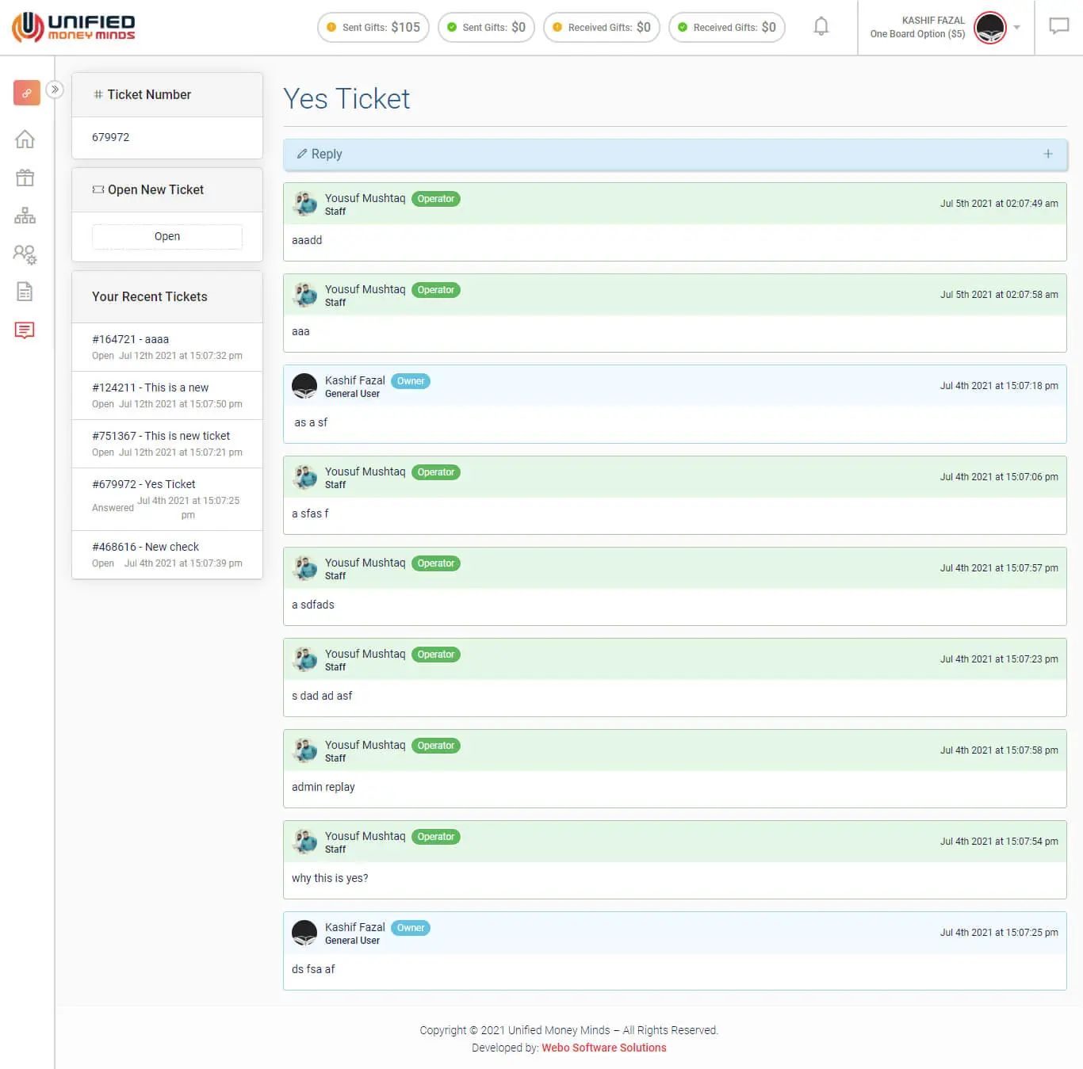Image resolution: width=1083 pixels, height=1069 pixels.
Task: Open the gifts icon in sidebar
Action: 25,178
